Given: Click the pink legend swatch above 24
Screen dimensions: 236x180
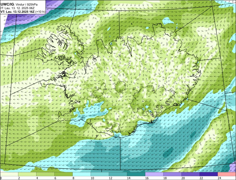Looking at the screenshot, I should (x=227, y=174).
